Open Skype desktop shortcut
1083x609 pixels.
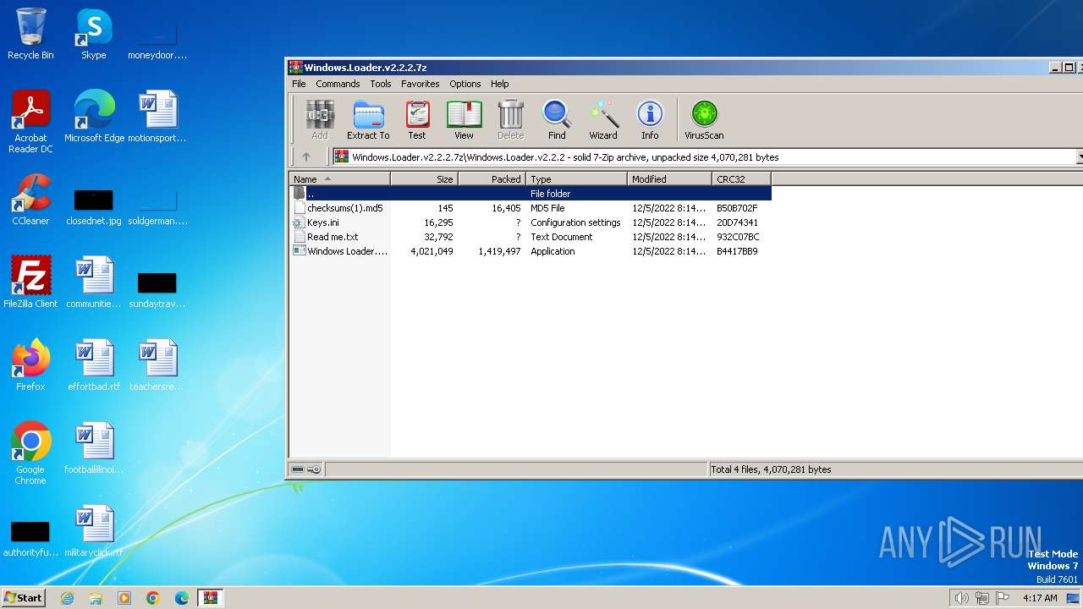tap(93, 35)
